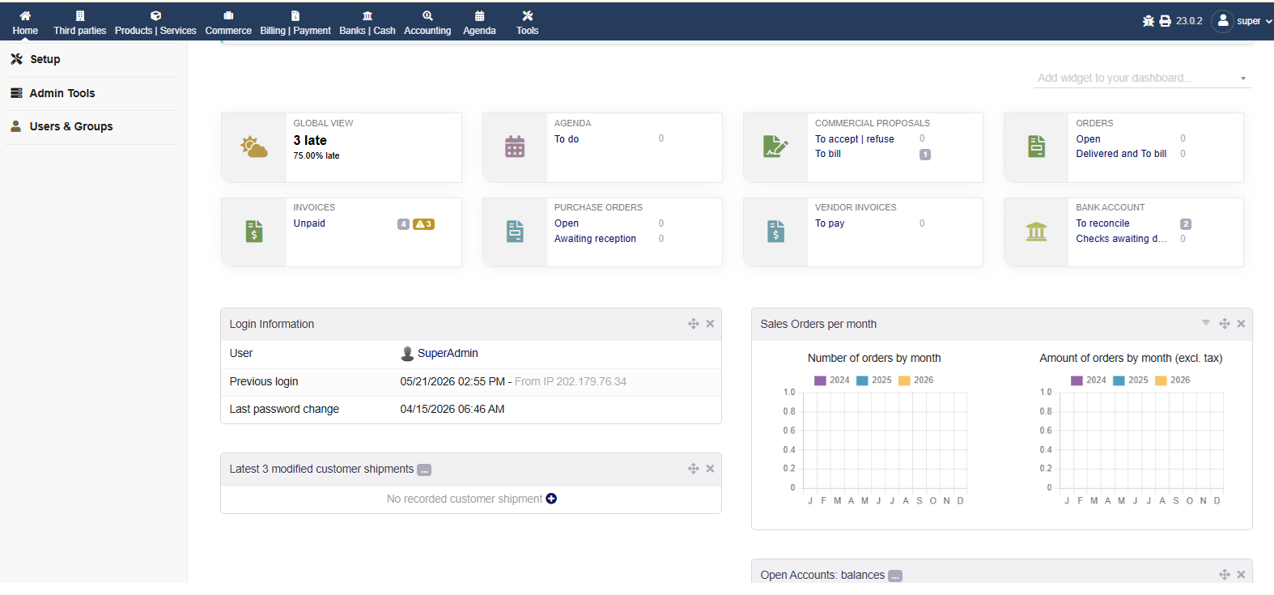Image resolution: width=1274 pixels, height=595 pixels.
Task: Click the '...' badge beside Open Accounts title
Action: pos(895,576)
